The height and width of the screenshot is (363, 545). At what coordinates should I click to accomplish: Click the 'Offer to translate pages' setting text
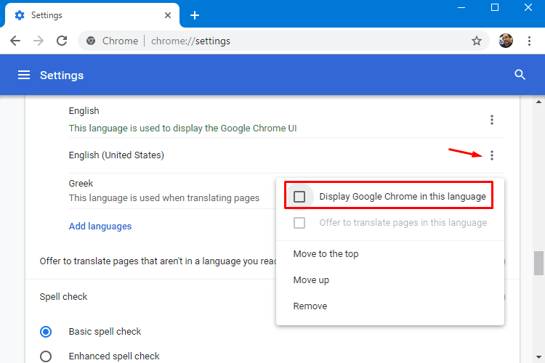pos(158,261)
